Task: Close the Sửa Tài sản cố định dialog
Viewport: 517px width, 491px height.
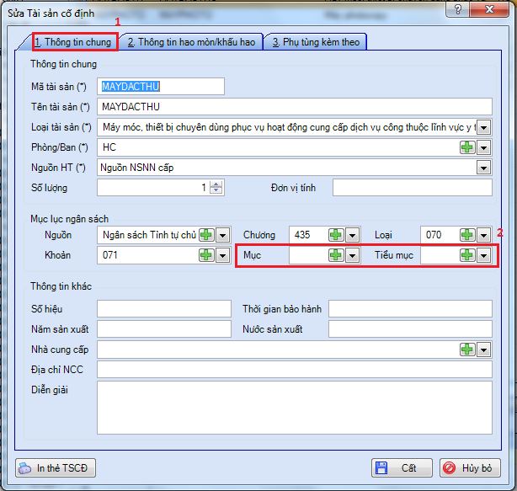Action: [x=490, y=9]
